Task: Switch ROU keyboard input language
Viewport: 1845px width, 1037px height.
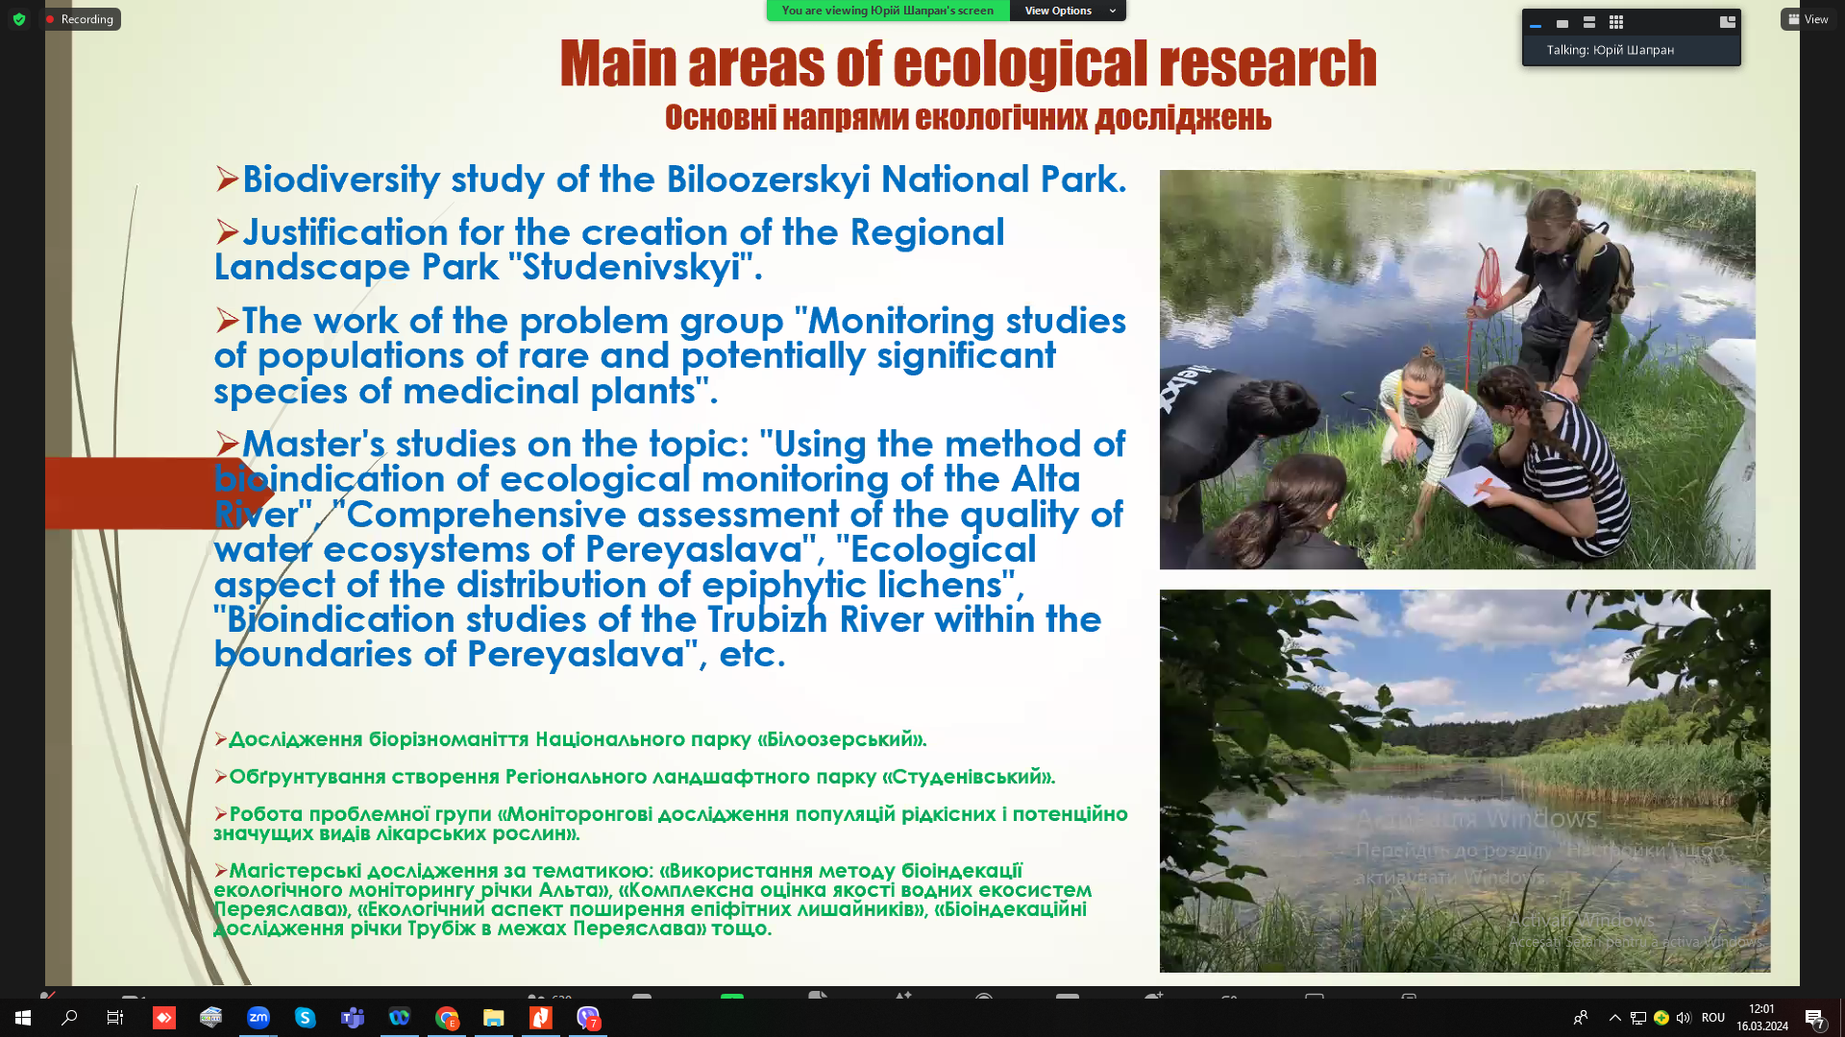Action: (1713, 1018)
